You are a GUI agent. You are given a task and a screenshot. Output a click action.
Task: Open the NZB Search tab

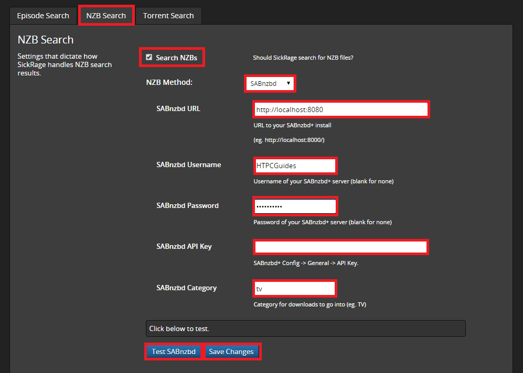pyautogui.click(x=106, y=16)
